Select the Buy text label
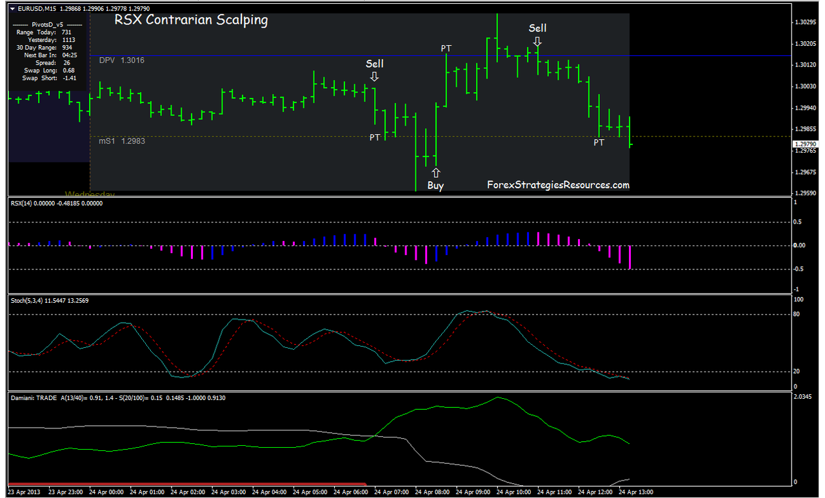The image size is (825, 498). [436, 186]
